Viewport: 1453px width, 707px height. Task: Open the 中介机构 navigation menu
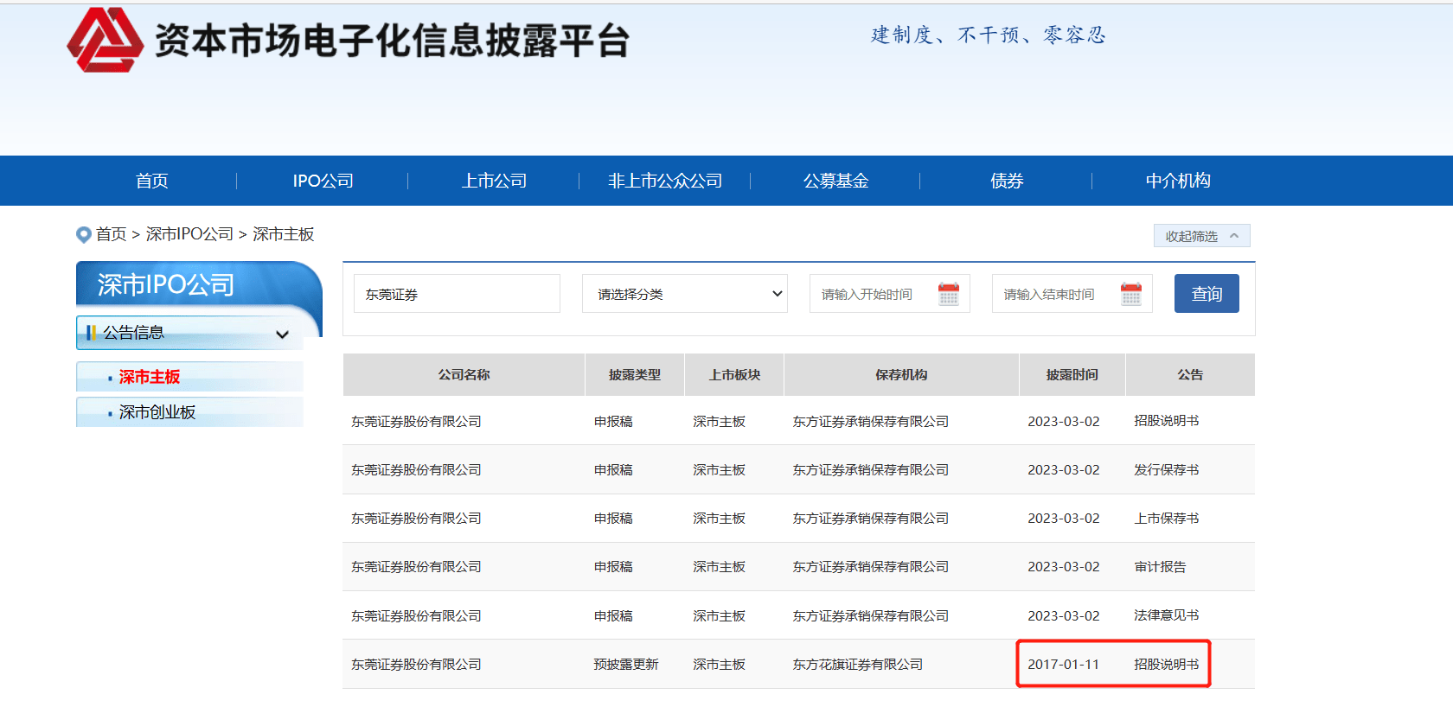pyautogui.click(x=1178, y=181)
